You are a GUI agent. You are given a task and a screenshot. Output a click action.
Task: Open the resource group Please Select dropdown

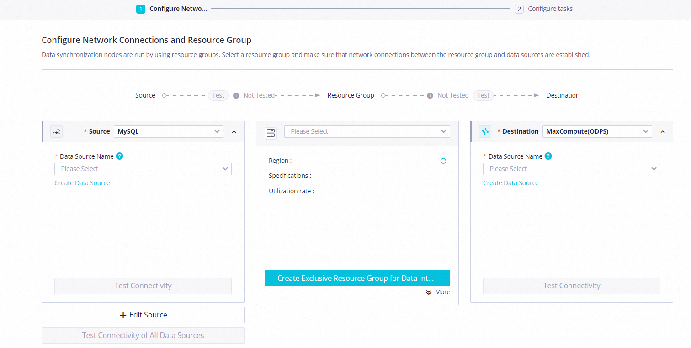pos(367,131)
